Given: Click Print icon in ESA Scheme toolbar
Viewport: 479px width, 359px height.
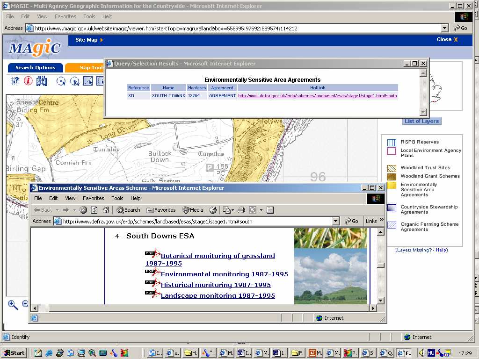Looking at the screenshot, I should [x=241, y=210].
